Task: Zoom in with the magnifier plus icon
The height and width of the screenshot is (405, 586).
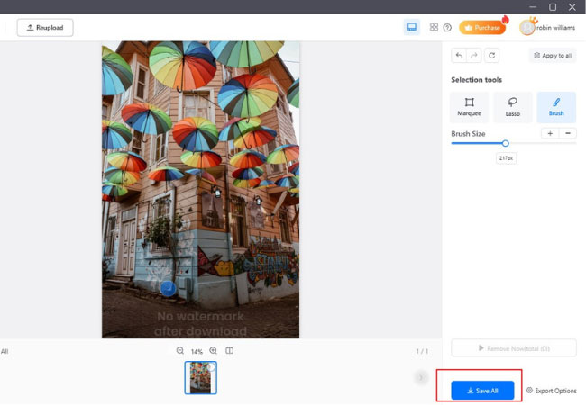Action: point(214,351)
